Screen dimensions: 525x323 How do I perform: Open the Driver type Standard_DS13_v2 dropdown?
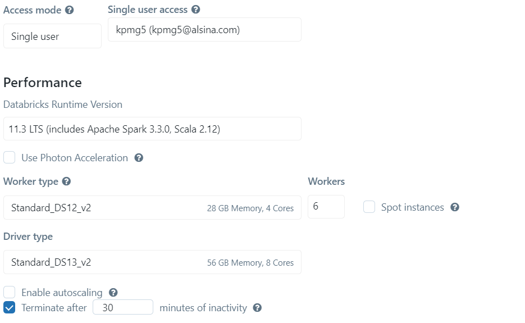tap(152, 262)
